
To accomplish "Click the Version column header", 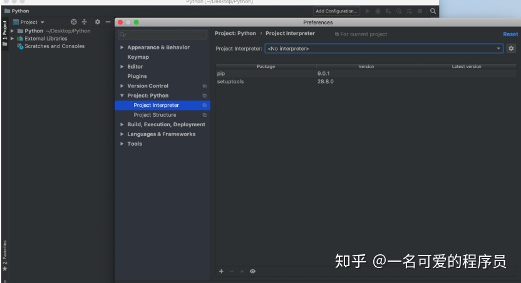I will (366, 66).
